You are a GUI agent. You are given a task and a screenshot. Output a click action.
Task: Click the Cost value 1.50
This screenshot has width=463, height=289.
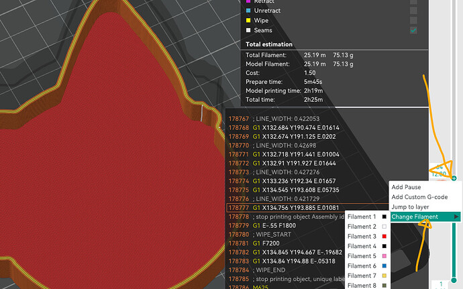[310, 73]
